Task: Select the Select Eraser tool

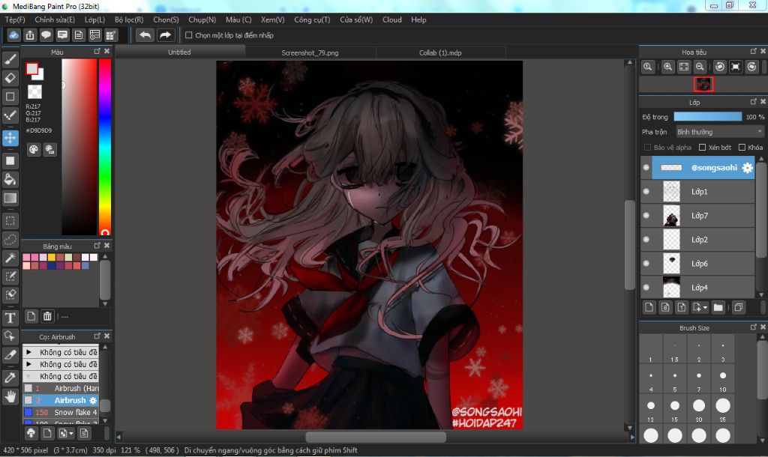Action: (x=10, y=294)
